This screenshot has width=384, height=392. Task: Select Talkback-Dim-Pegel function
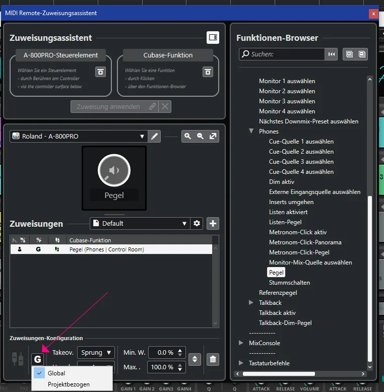[x=285, y=323]
